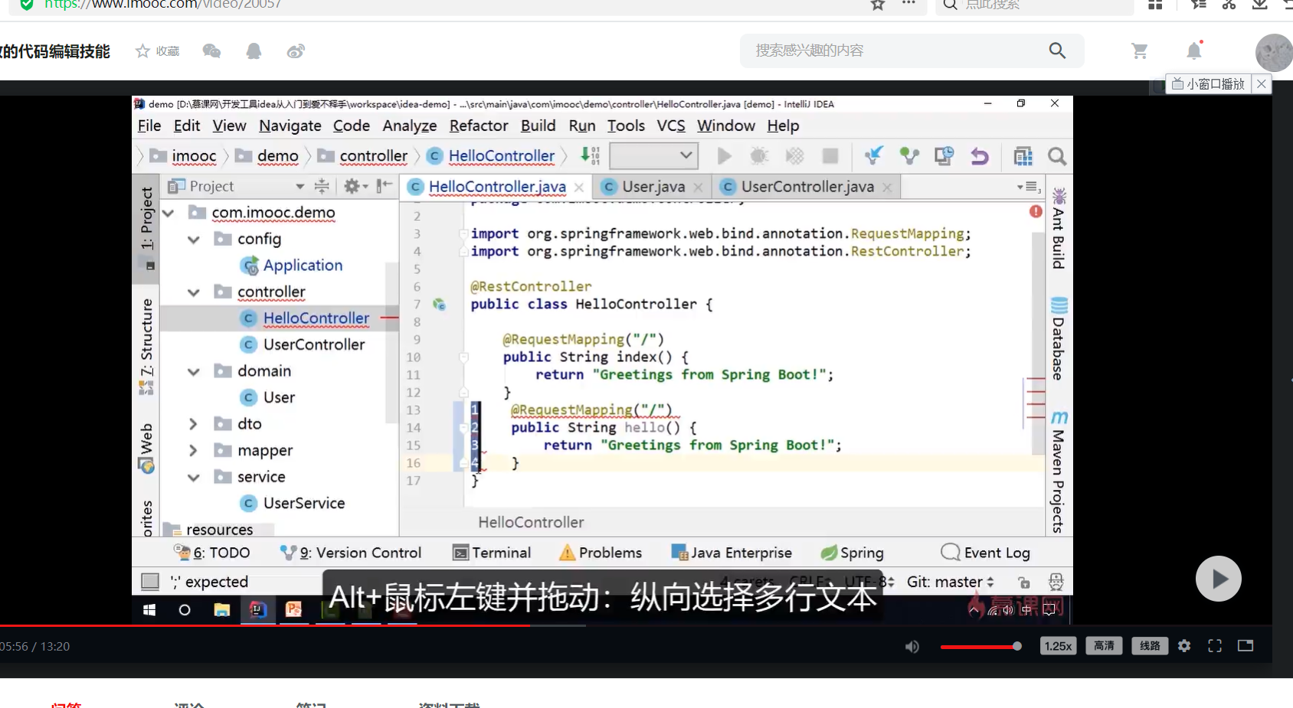This screenshot has width=1293, height=708.
Task: Click the 线路 line selector button
Action: tap(1150, 646)
